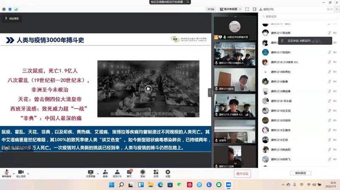Toggle the side panel layout icon
This screenshot has width=340, height=190.
(x=254, y=9)
